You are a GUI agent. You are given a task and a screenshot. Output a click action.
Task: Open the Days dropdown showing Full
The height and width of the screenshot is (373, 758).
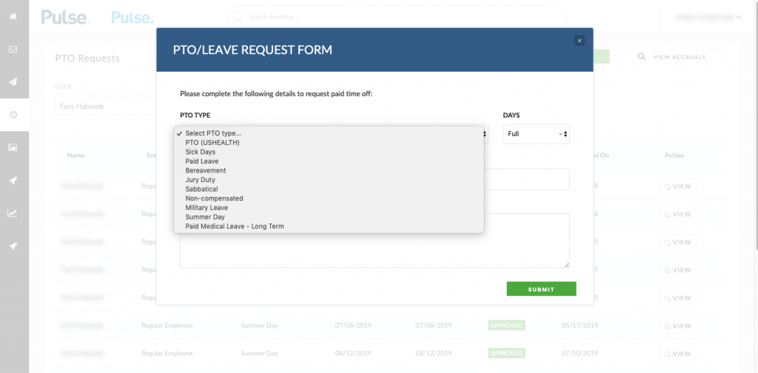536,134
